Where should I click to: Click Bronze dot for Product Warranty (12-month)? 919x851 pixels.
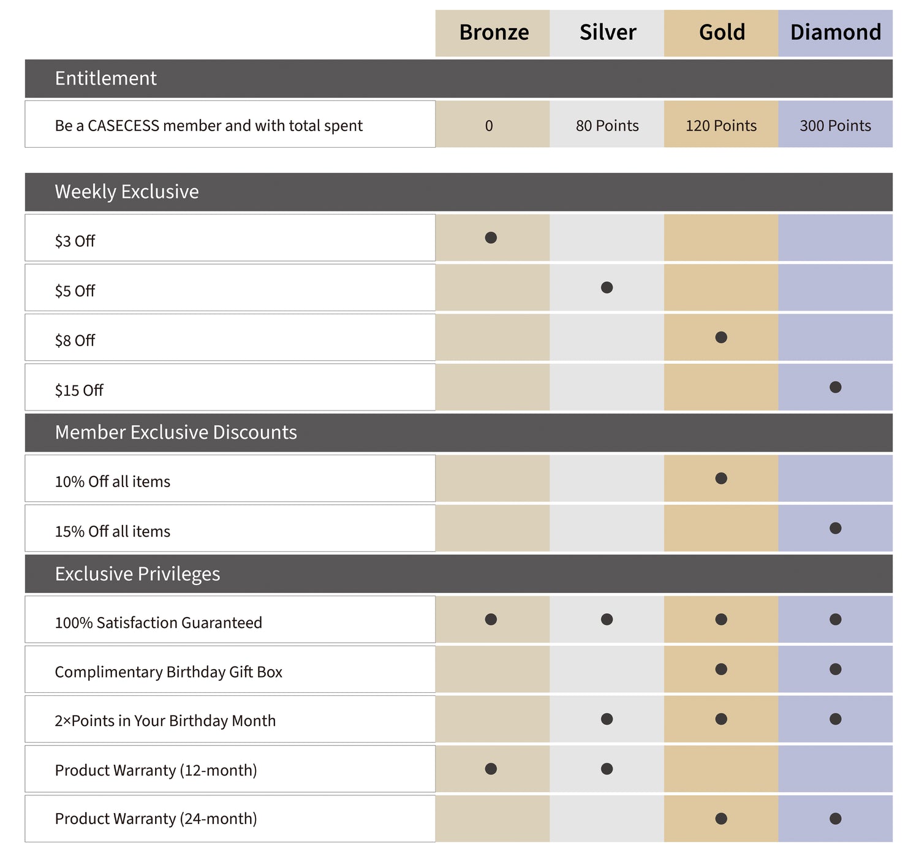pos(491,769)
